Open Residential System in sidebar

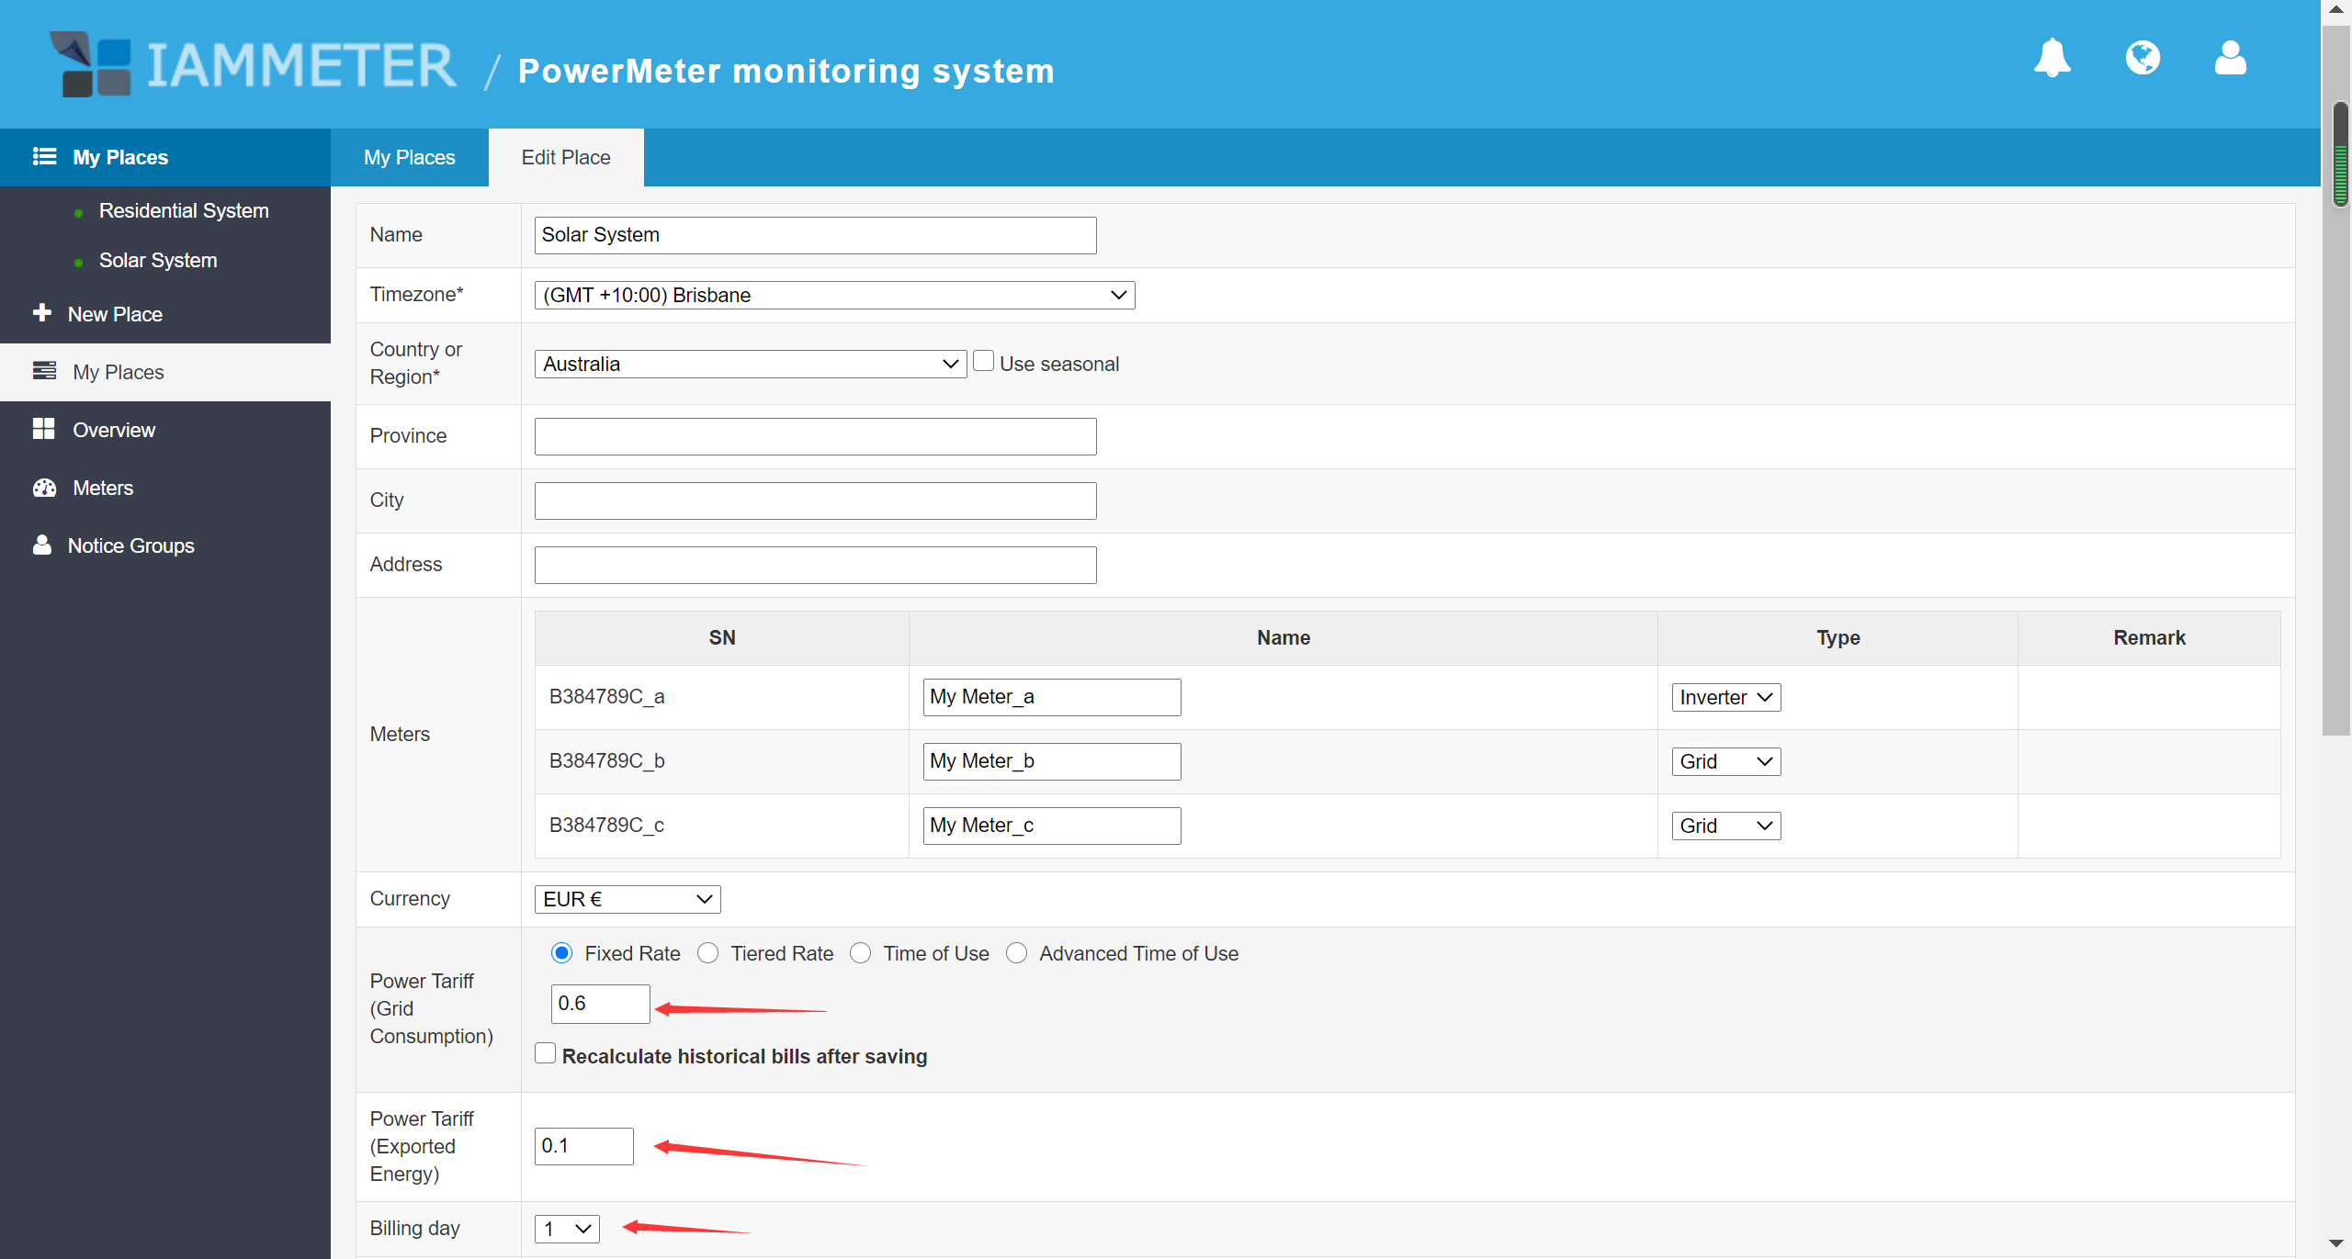click(184, 210)
